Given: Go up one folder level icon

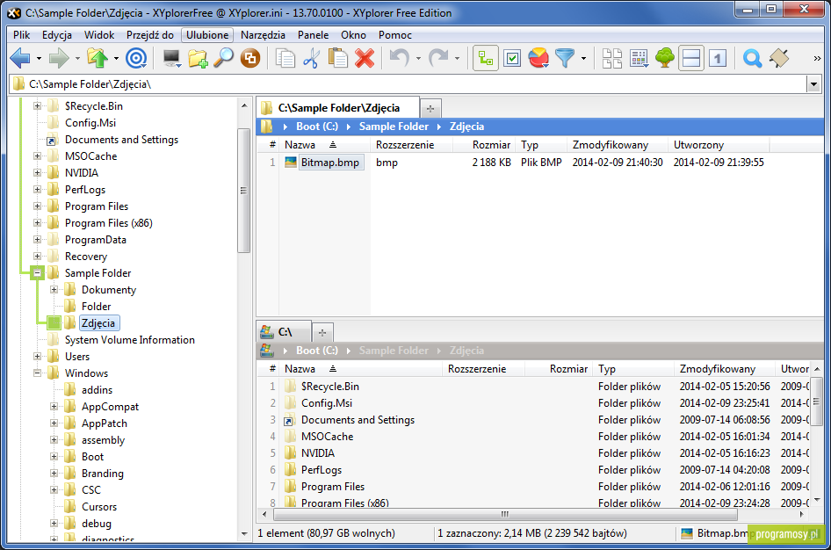Looking at the screenshot, I should coord(98,58).
